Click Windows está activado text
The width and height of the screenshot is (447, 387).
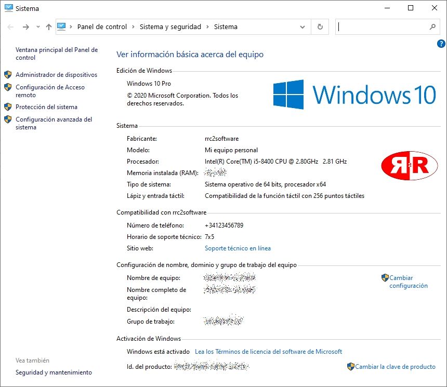(158, 352)
